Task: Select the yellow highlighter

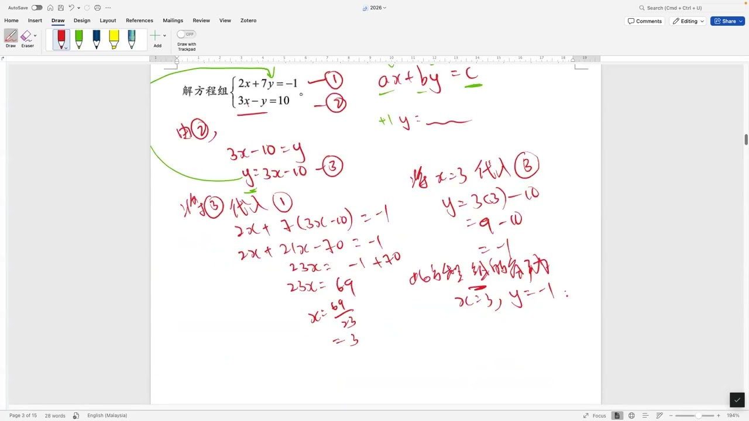Action: point(114,39)
